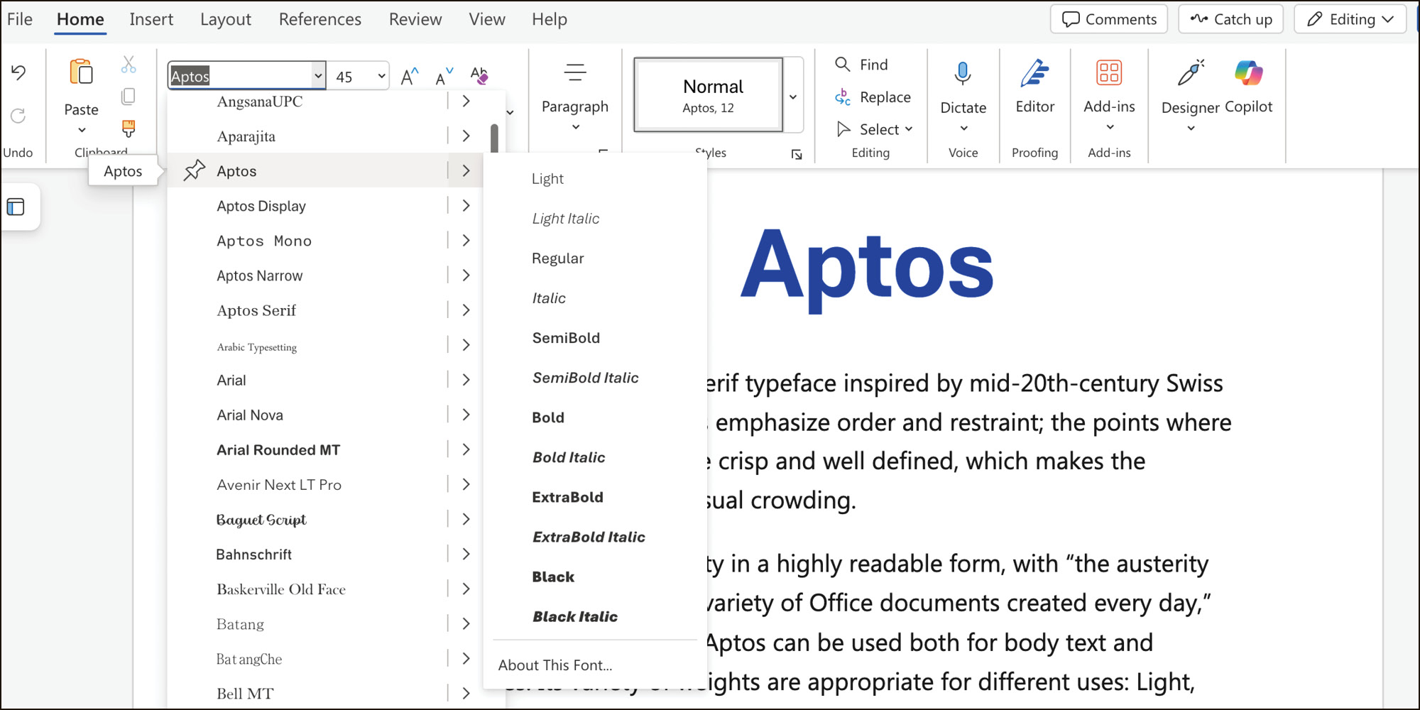This screenshot has width=1420, height=710.
Task: Click the Catch up button
Action: 1231,19
